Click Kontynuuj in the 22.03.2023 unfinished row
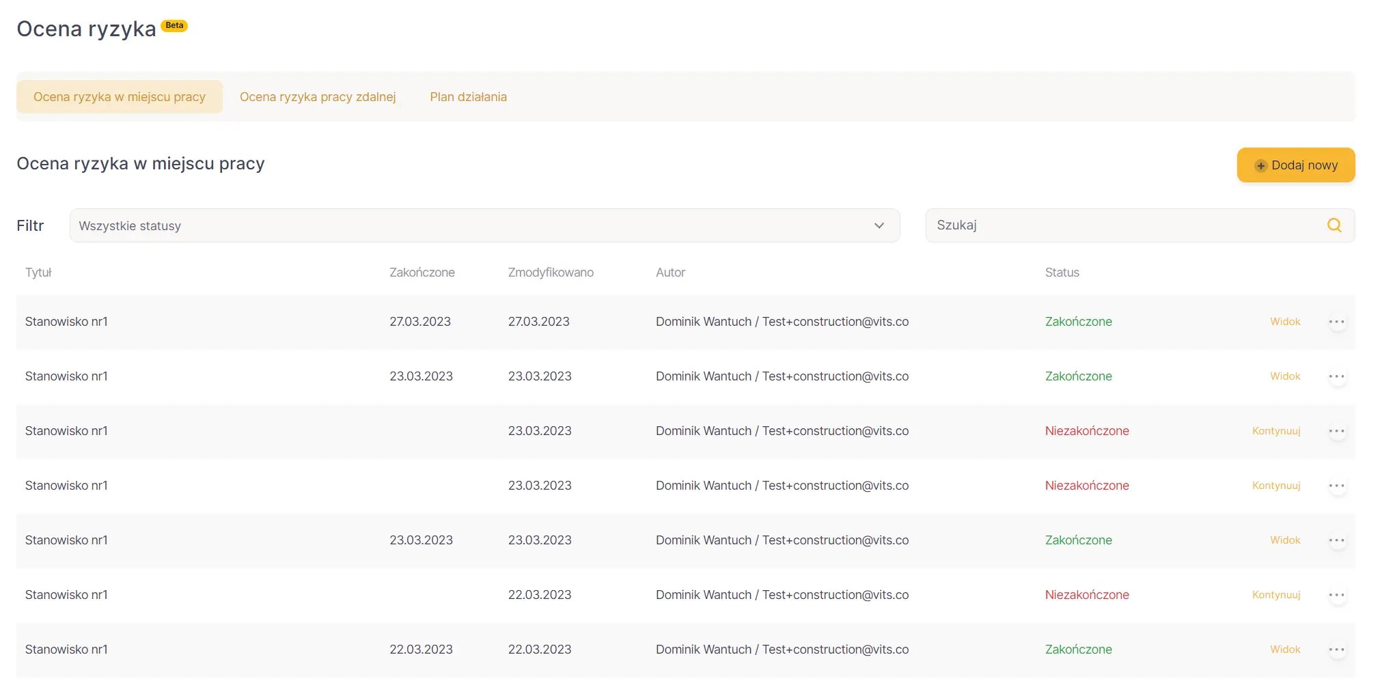The image size is (1380, 683). coord(1275,595)
